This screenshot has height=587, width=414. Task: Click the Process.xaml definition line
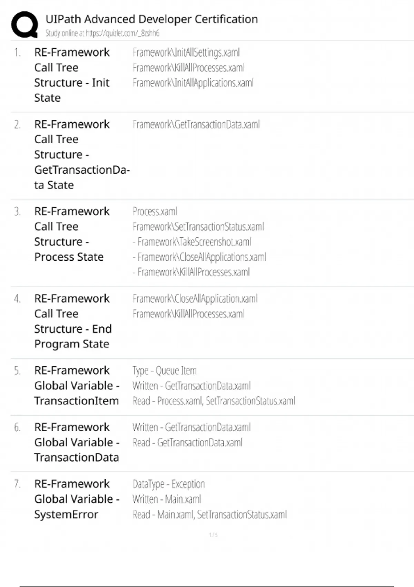(155, 211)
